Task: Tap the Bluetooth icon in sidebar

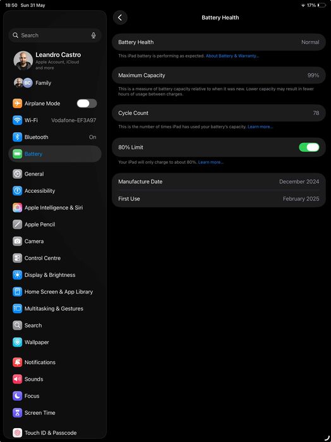Action: 17,137
